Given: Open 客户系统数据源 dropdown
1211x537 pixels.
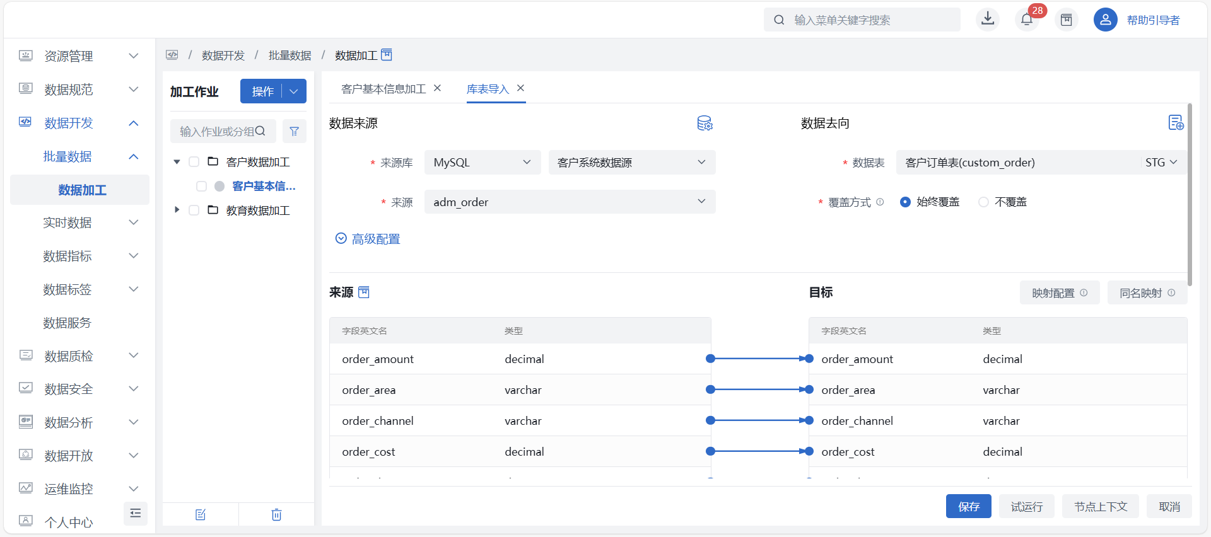Looking at the screenshot, I should pos(632,162).
